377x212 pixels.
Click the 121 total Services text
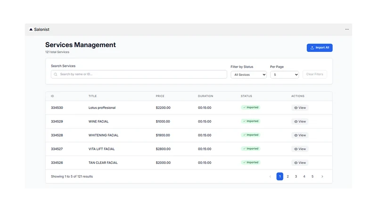(57, 52)
